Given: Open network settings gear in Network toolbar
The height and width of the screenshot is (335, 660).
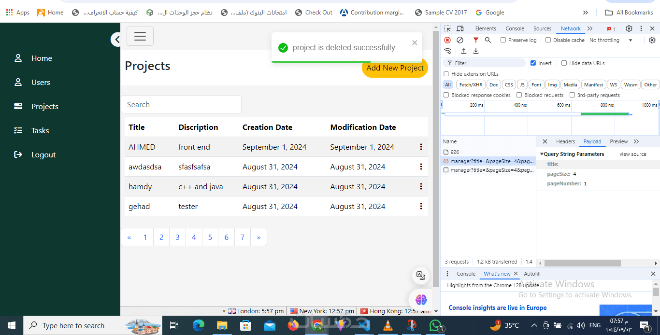Looking at the screenshot, I should (x=652, y=40).
